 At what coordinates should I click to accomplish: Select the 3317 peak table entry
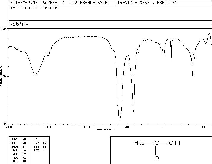click(x=19, y=143)
